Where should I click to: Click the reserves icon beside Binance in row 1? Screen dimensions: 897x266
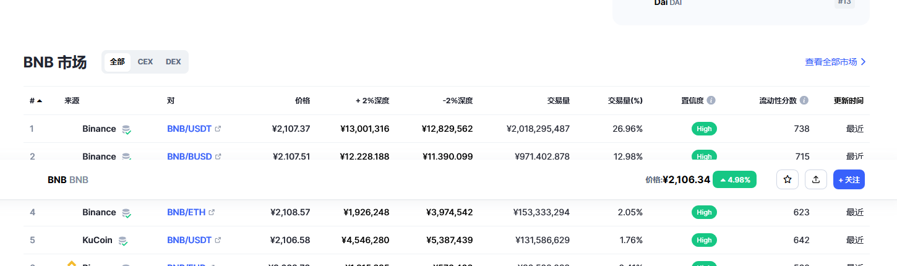pos(126,129)
